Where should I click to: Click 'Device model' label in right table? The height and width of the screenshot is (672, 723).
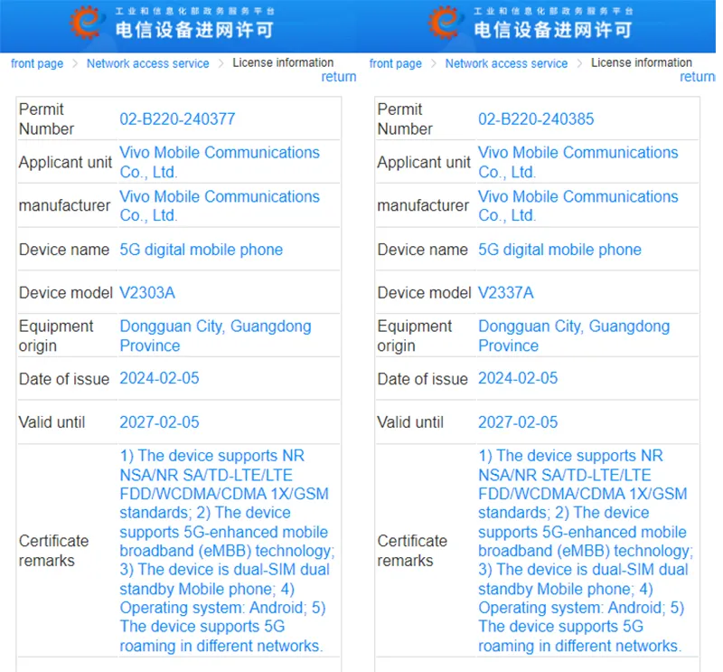click(424, 293)
